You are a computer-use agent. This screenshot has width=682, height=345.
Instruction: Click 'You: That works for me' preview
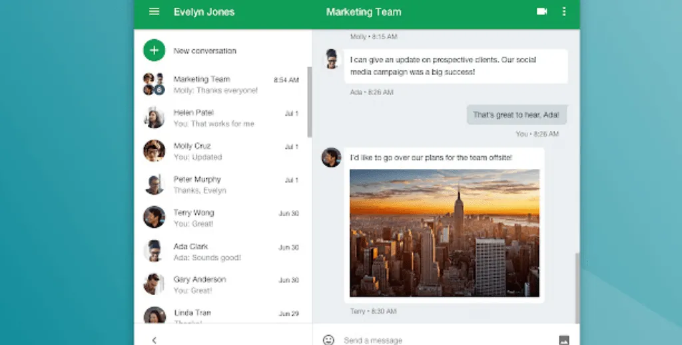pyautogui.click(x=214, y=124)
